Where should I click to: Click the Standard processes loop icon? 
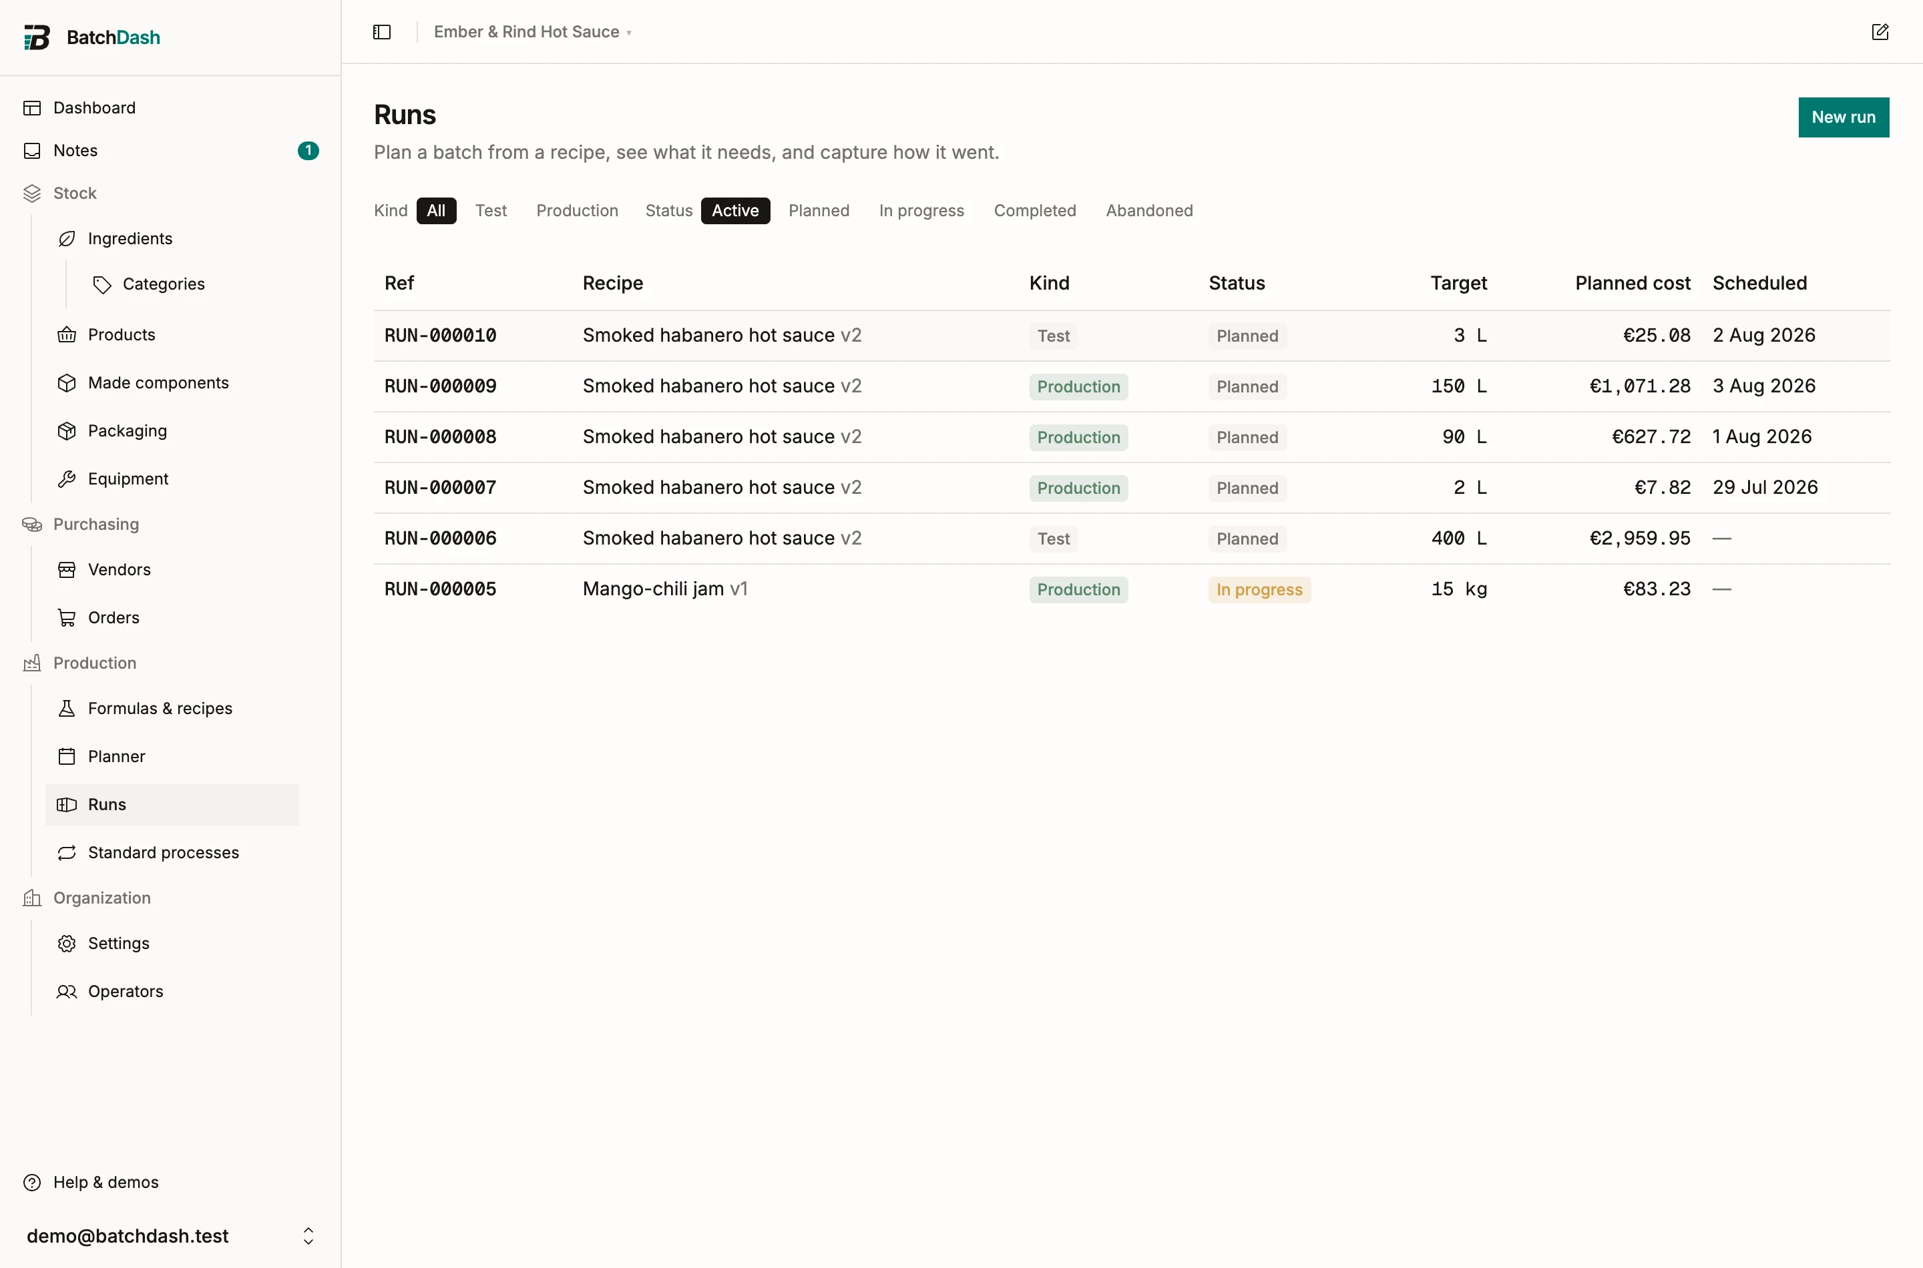pyautogui.click(x=67, y=852)
